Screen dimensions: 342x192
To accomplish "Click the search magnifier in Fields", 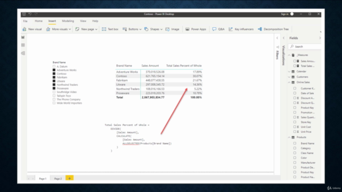I will (292, 46).
